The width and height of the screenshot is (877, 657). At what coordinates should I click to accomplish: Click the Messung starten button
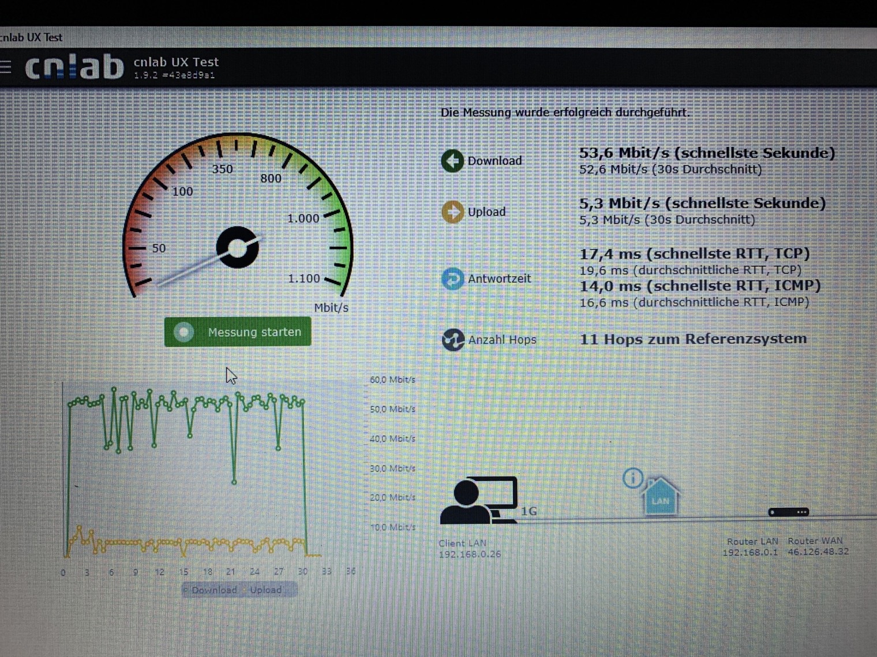pos(238,332)
